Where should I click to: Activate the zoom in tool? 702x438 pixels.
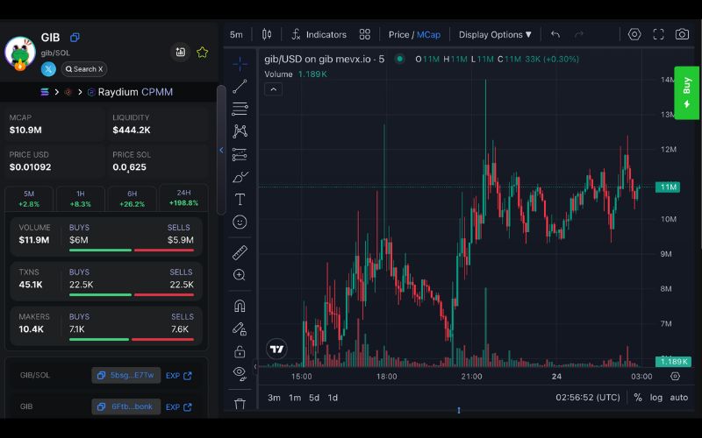(240, 275)
